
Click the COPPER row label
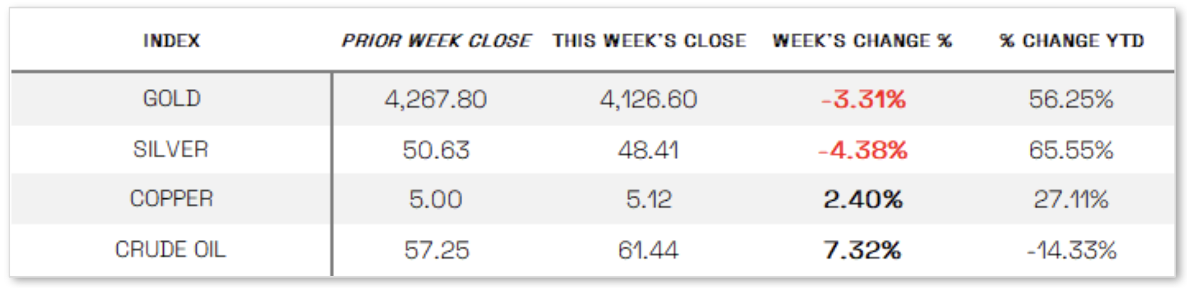(171, 199)
